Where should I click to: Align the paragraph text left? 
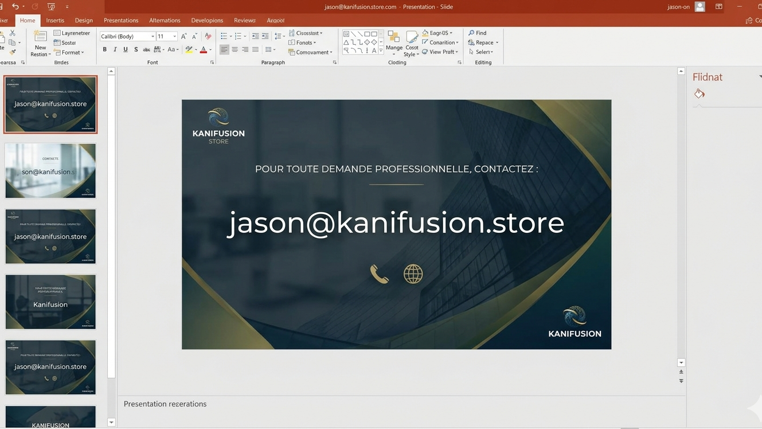click(x=224, y=50)
